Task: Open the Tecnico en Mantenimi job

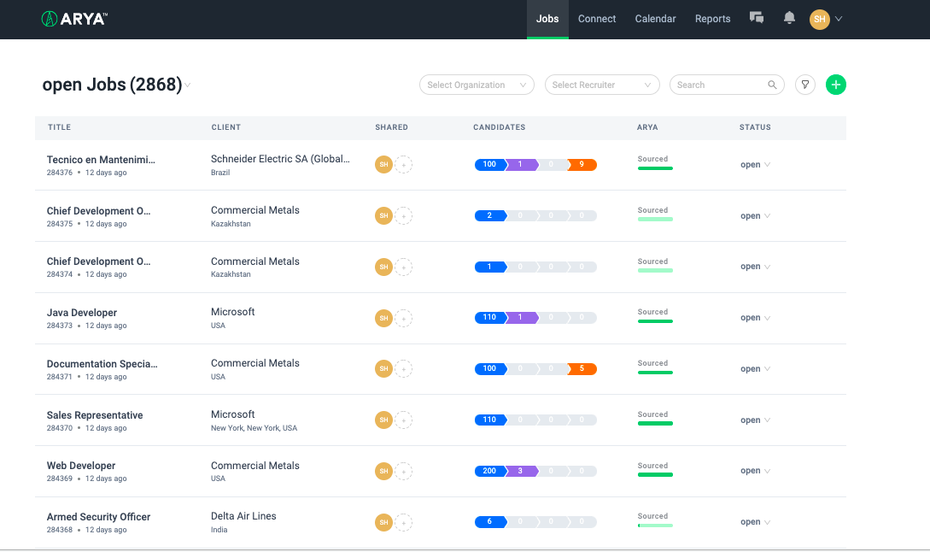Action: (101, 160)
